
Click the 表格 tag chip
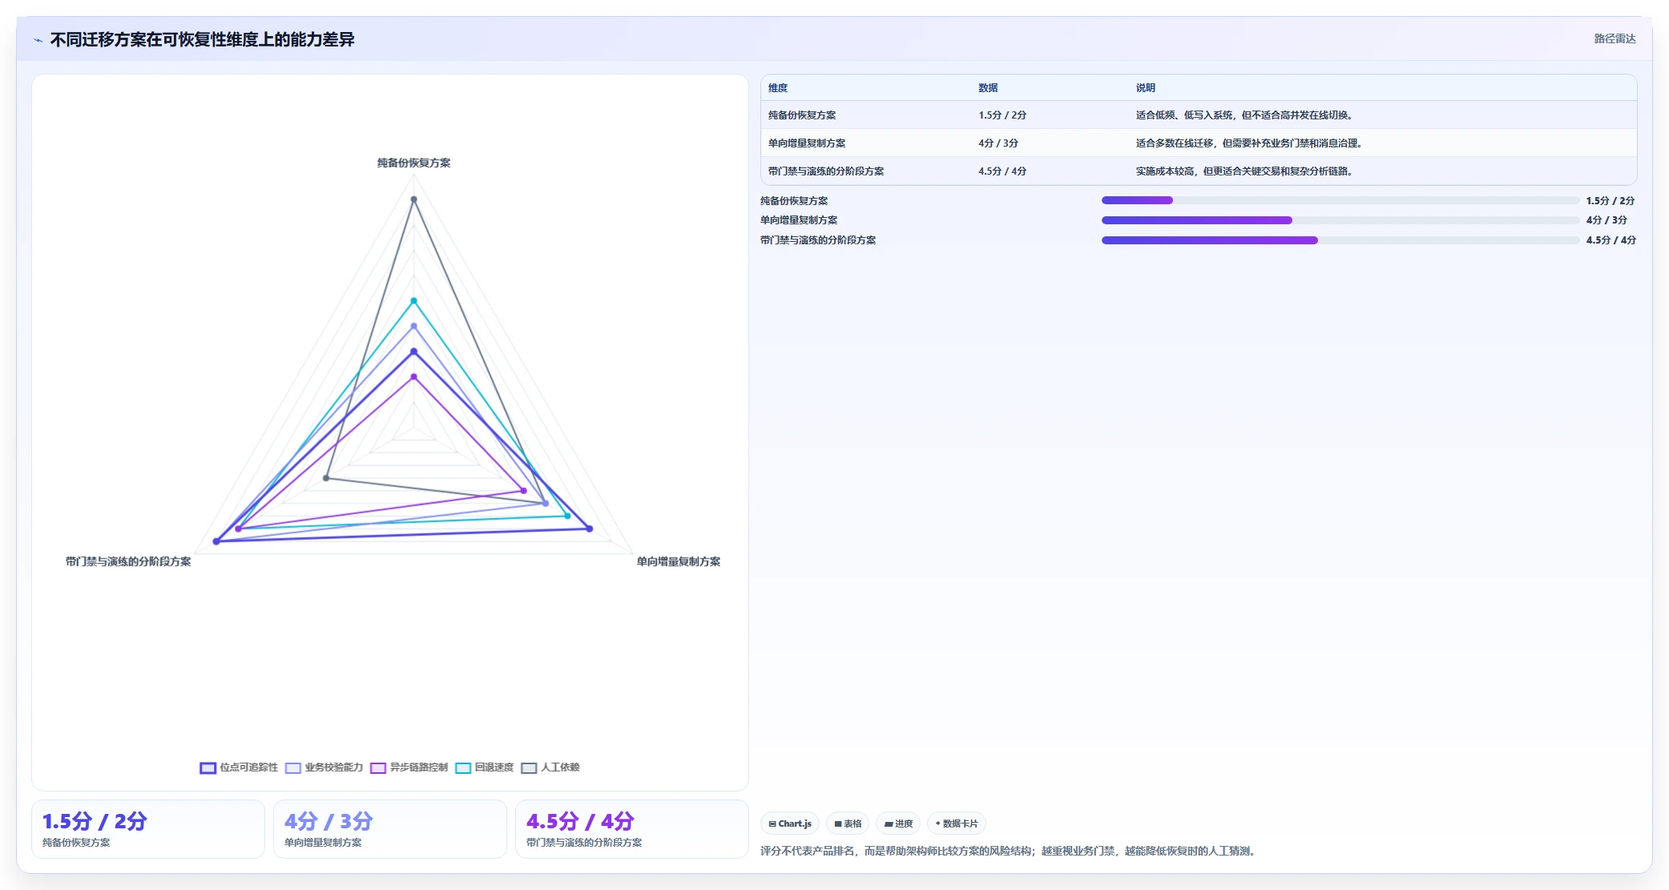(848, 824)
